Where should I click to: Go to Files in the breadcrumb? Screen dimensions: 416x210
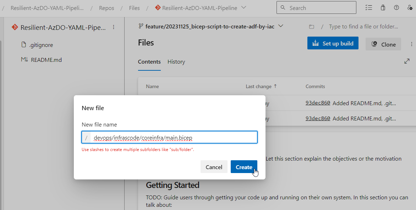134,8
